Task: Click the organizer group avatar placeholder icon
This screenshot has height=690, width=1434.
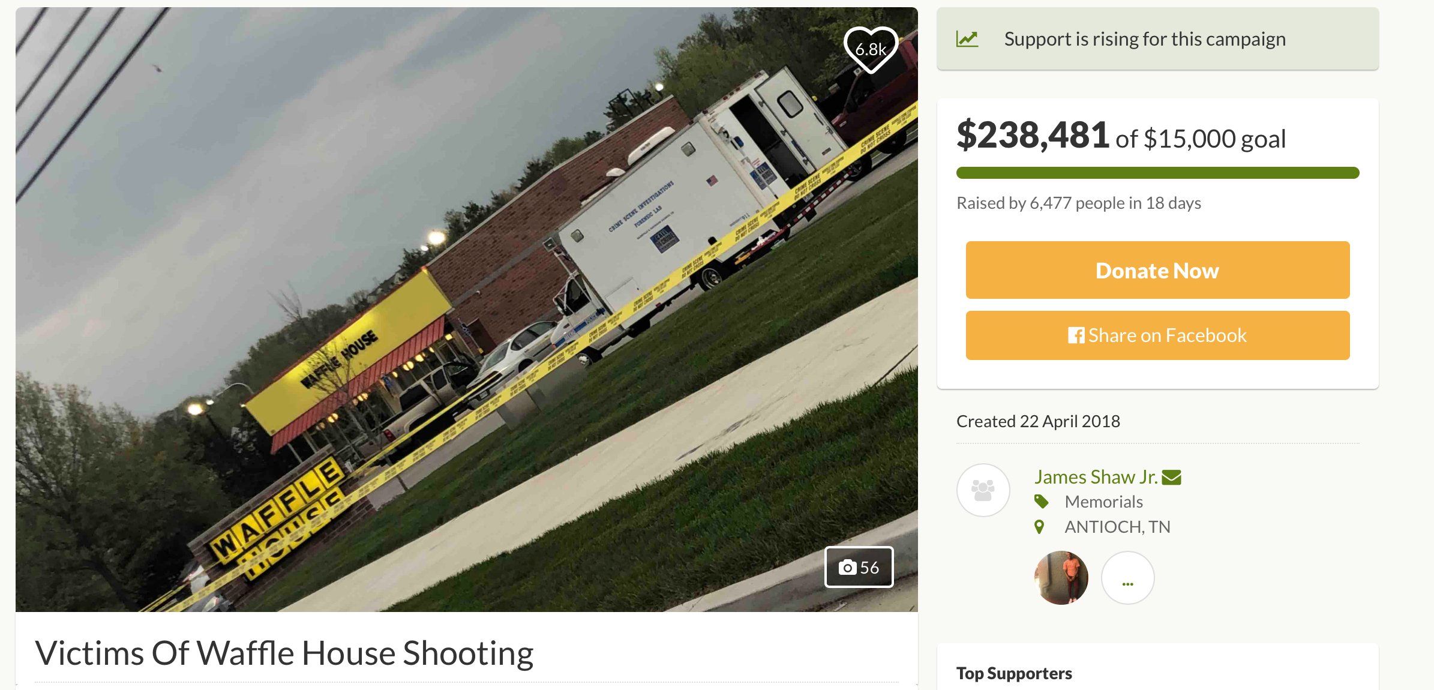Action: click(x=983, y=490)
